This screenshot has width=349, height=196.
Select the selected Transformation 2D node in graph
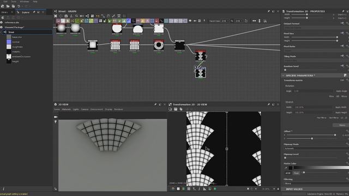coord(201,73)
